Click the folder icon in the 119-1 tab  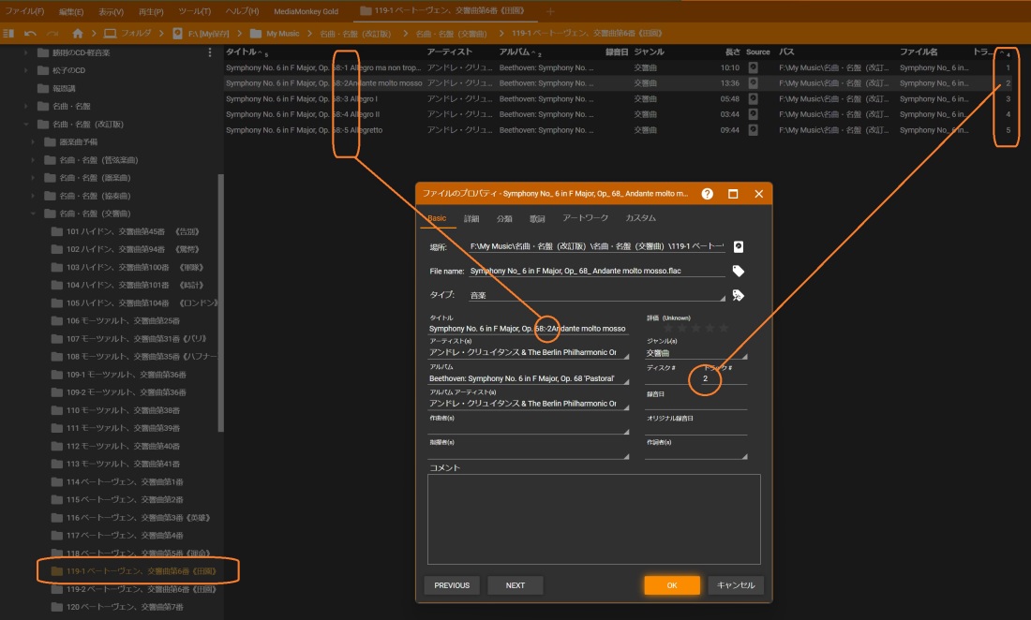(x=366, y=11)
